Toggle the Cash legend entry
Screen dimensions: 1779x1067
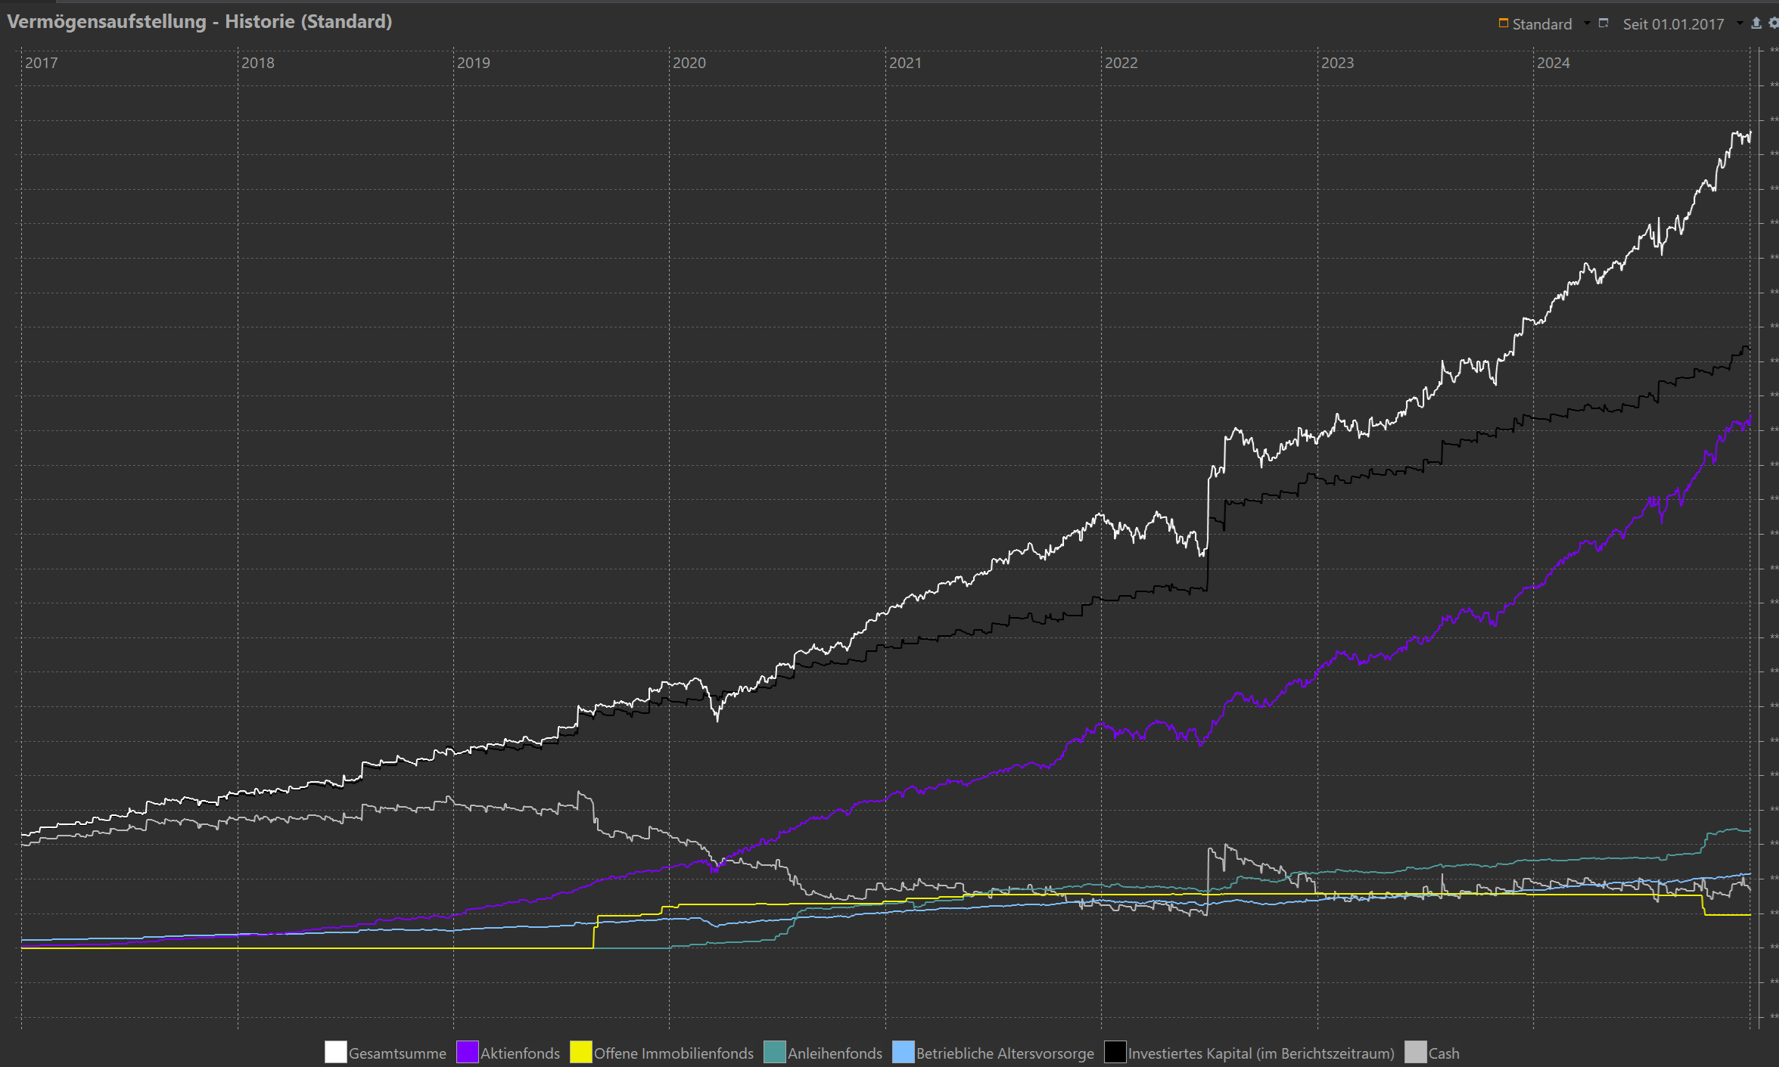pyautogui.click(x=1444, y=1053)
